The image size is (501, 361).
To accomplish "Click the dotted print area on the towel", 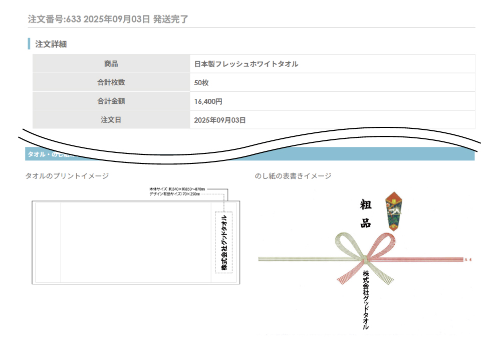I will click(224, 242).
